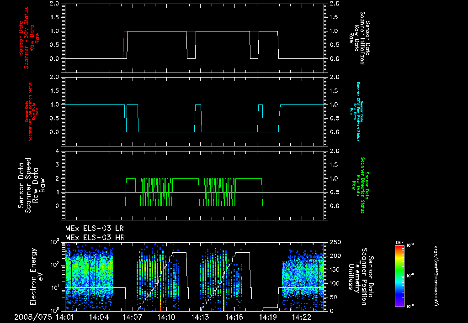Screen dimensions: 468x323
Task: Click the 14:19 time axis label
Action: [x=268, y=317]
